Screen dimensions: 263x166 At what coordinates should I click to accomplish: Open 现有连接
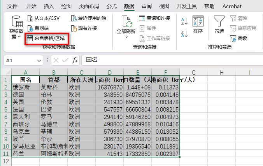click(84, 28)
